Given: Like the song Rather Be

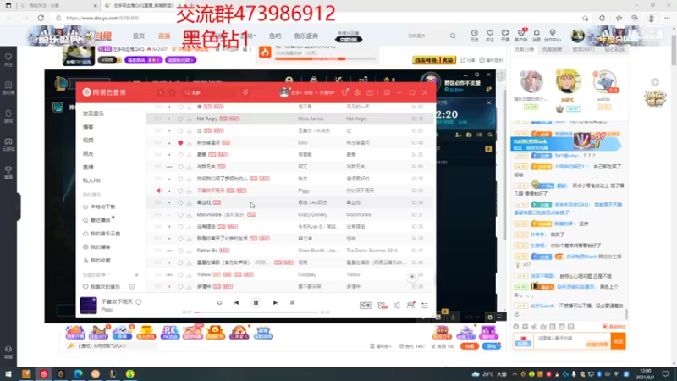Looking at the screenshot, I should pos(180,251).
